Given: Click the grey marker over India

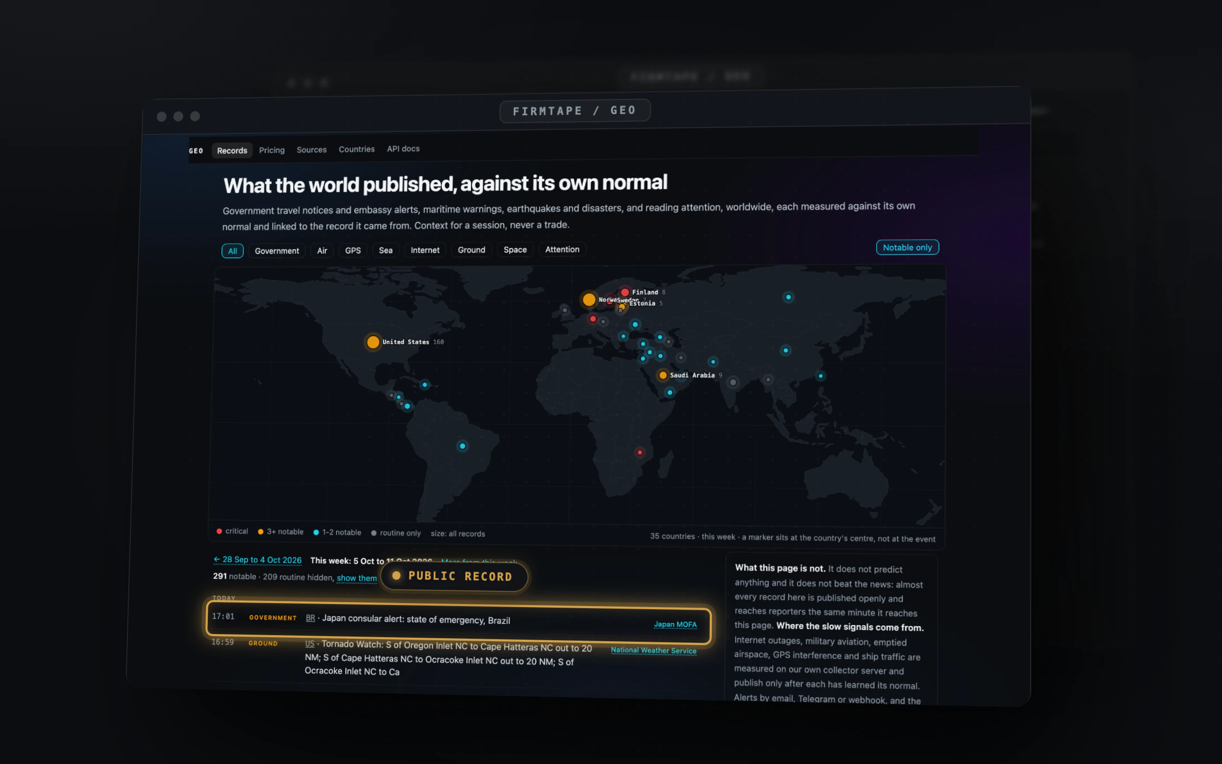Looking at the screenshot, I should [x=733, y=382].
